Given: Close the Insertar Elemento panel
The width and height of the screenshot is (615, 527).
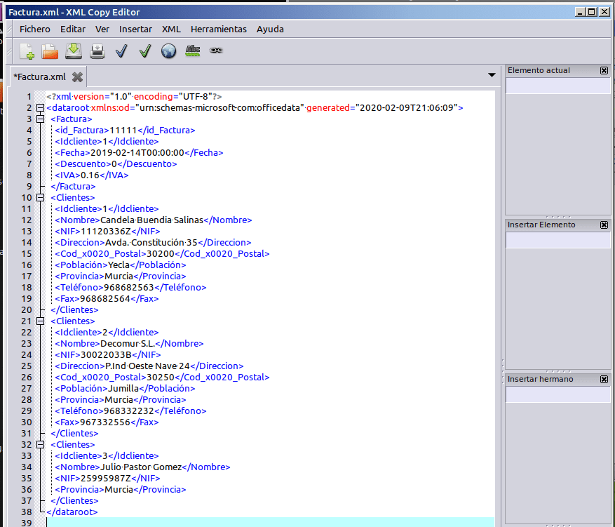Looking at the screenshot, I should pyautogui.click(x=604, y=225).
